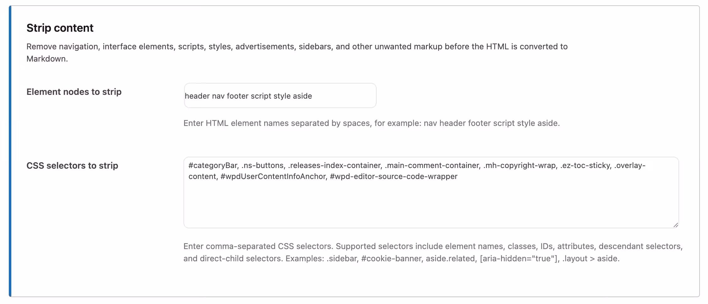Place cursor on 'aside' in element nodes field
The image size is (708, 304).
(302, 96)
